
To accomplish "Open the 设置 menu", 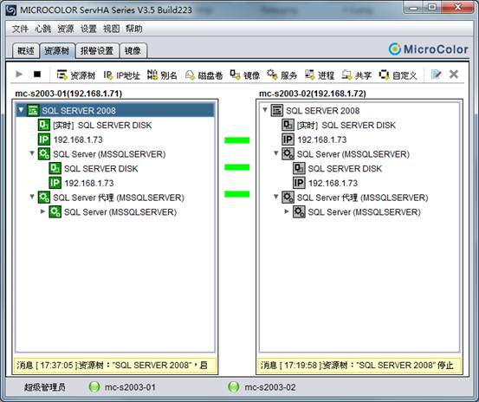I will (x=88, y=29).
